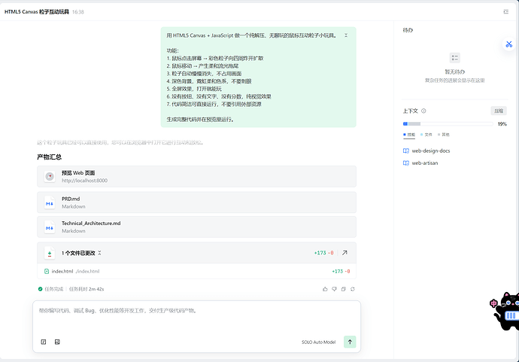Click the 16:38 timestamp in header
Screen dimensions: 519x362
coord(78,12)
